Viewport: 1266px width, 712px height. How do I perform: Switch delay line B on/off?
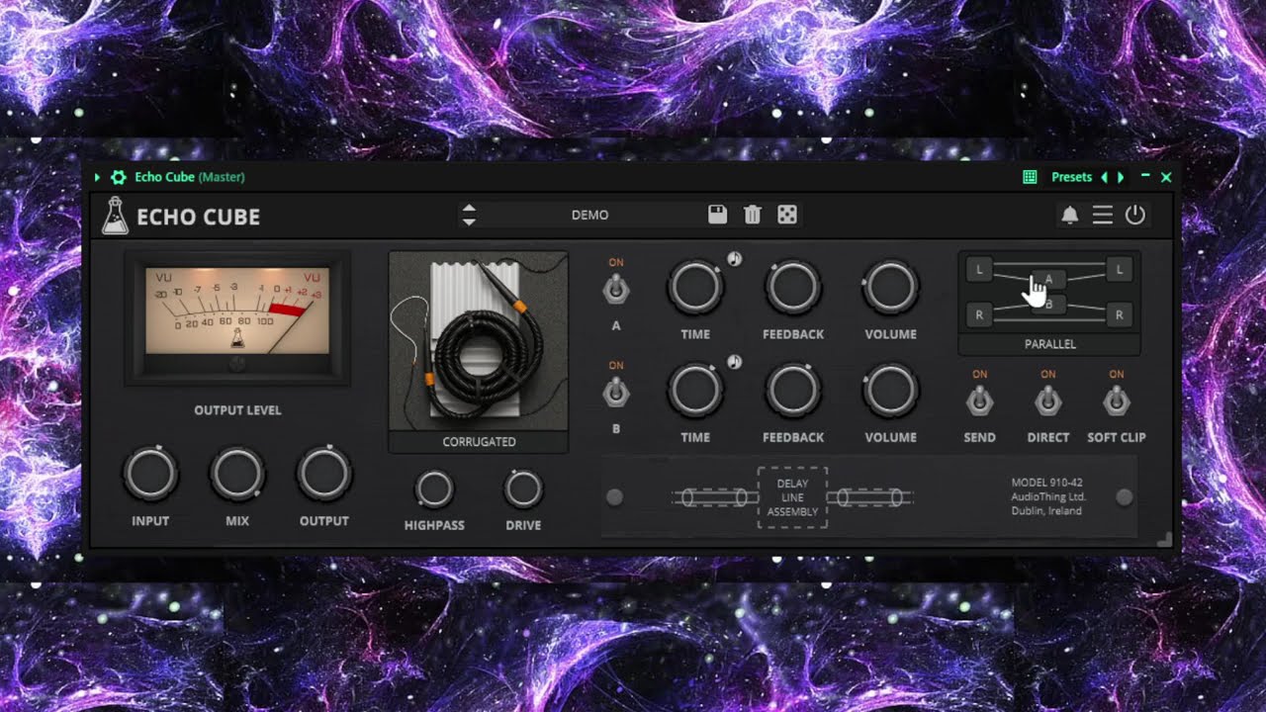click(x=616, y=393)
